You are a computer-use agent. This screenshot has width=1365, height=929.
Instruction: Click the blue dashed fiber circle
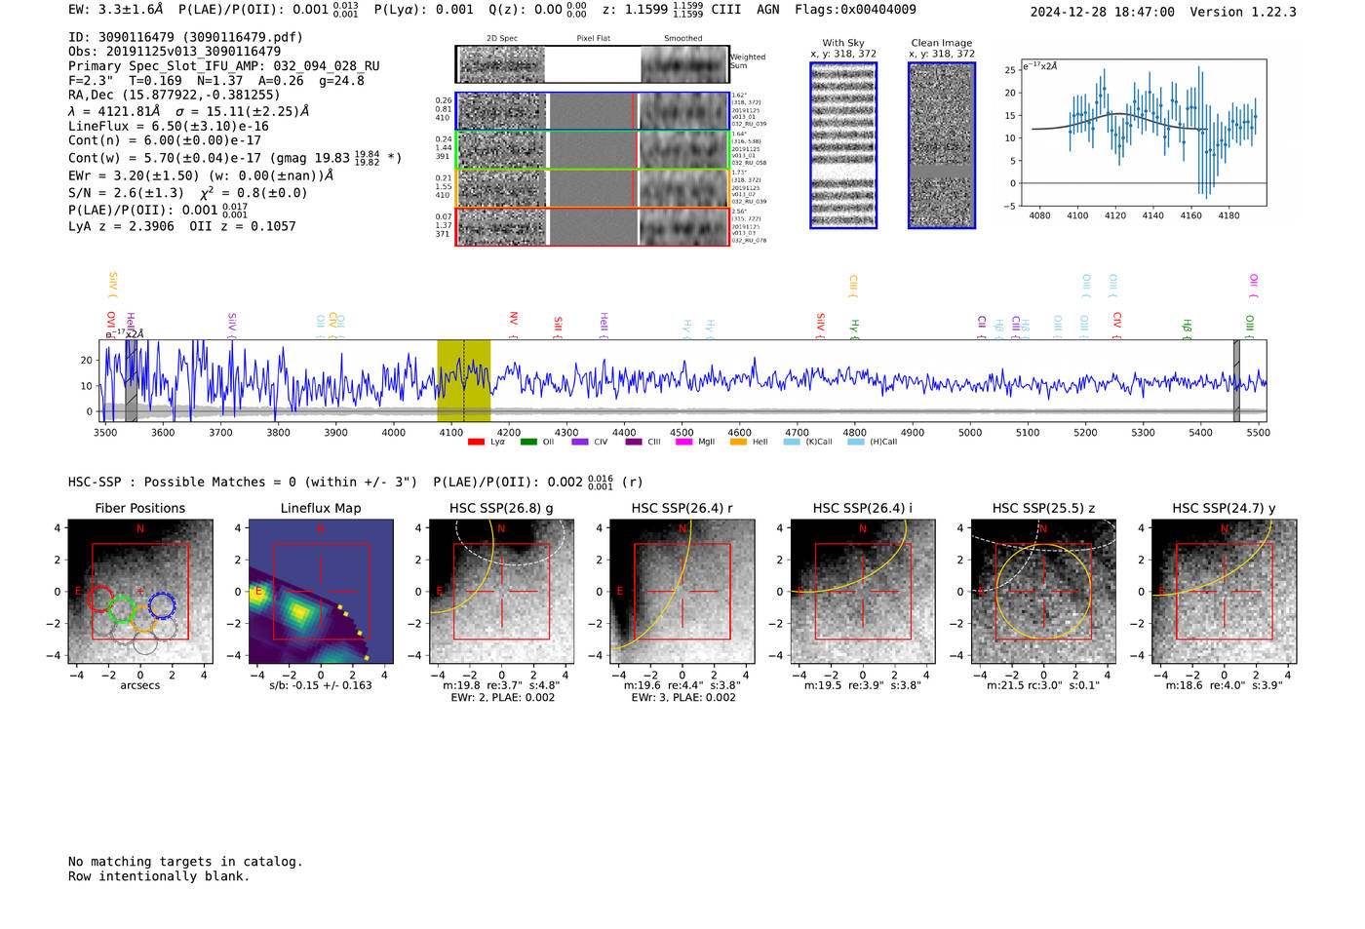(162, 605)
